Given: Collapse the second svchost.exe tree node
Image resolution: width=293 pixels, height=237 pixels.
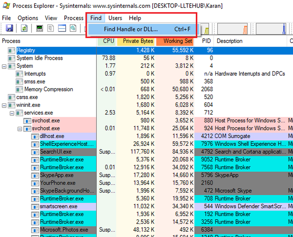Looking at the screenshot, I should (20, 128).
